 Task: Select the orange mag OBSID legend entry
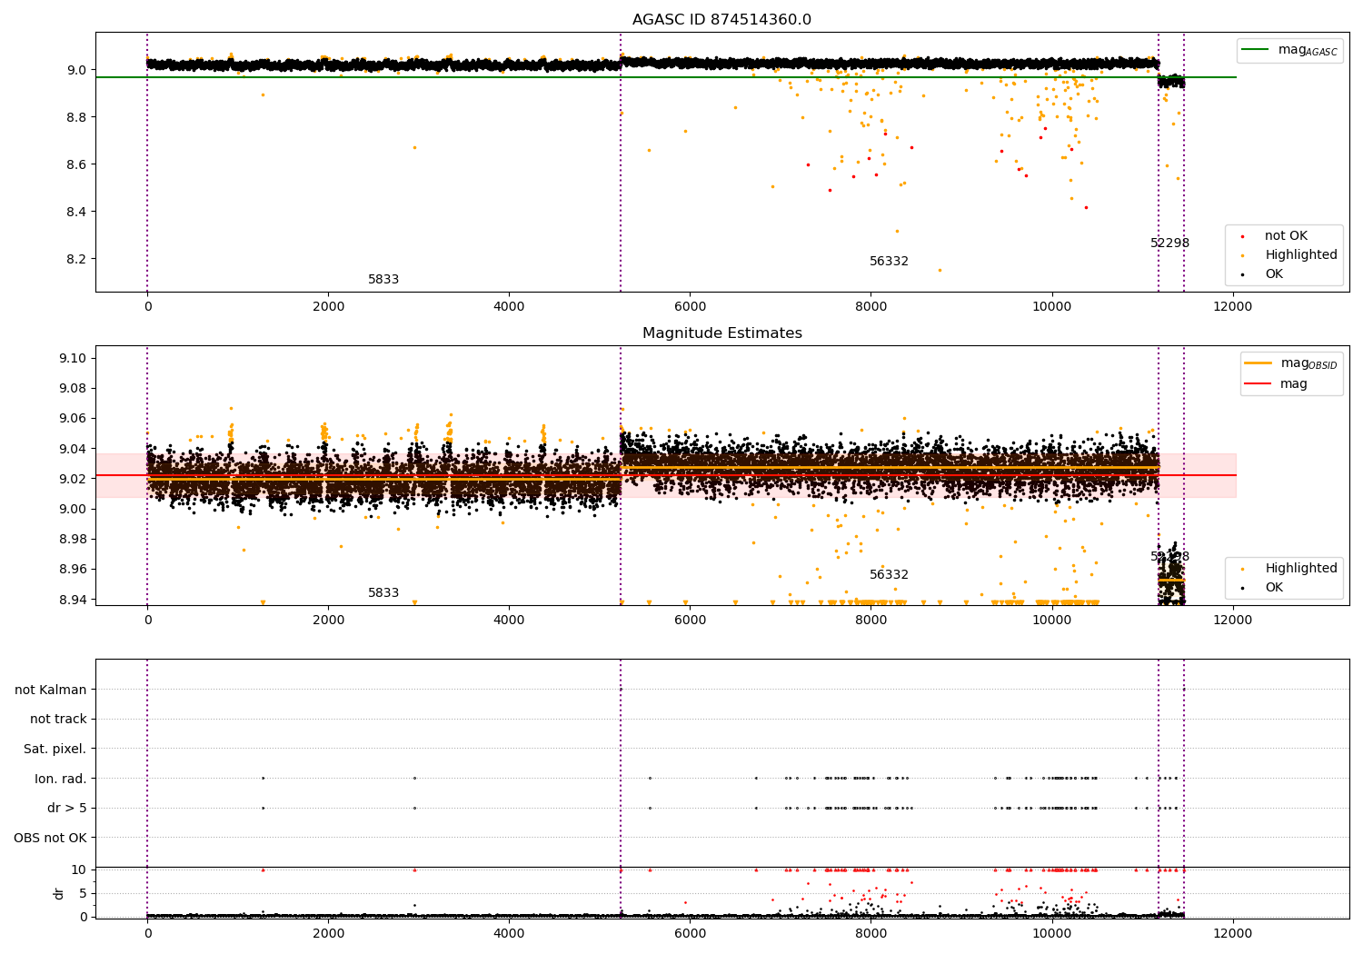pyautogui.click(x=1291, y=363)
